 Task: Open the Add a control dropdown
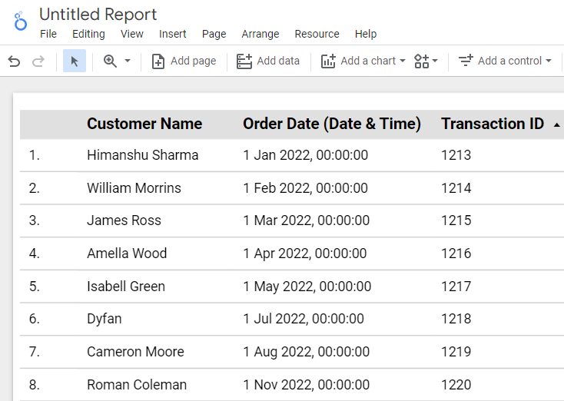click(505, 61)
